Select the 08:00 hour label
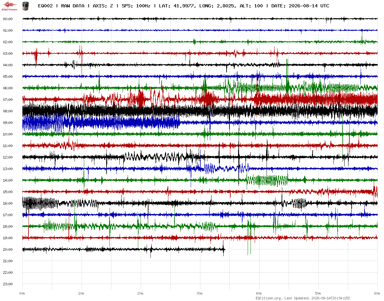Screen dimensions: 384x301 click(8, 111)
